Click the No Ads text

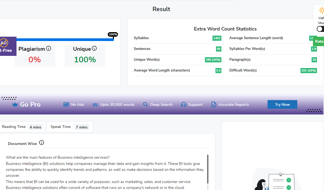pos(77,104)
